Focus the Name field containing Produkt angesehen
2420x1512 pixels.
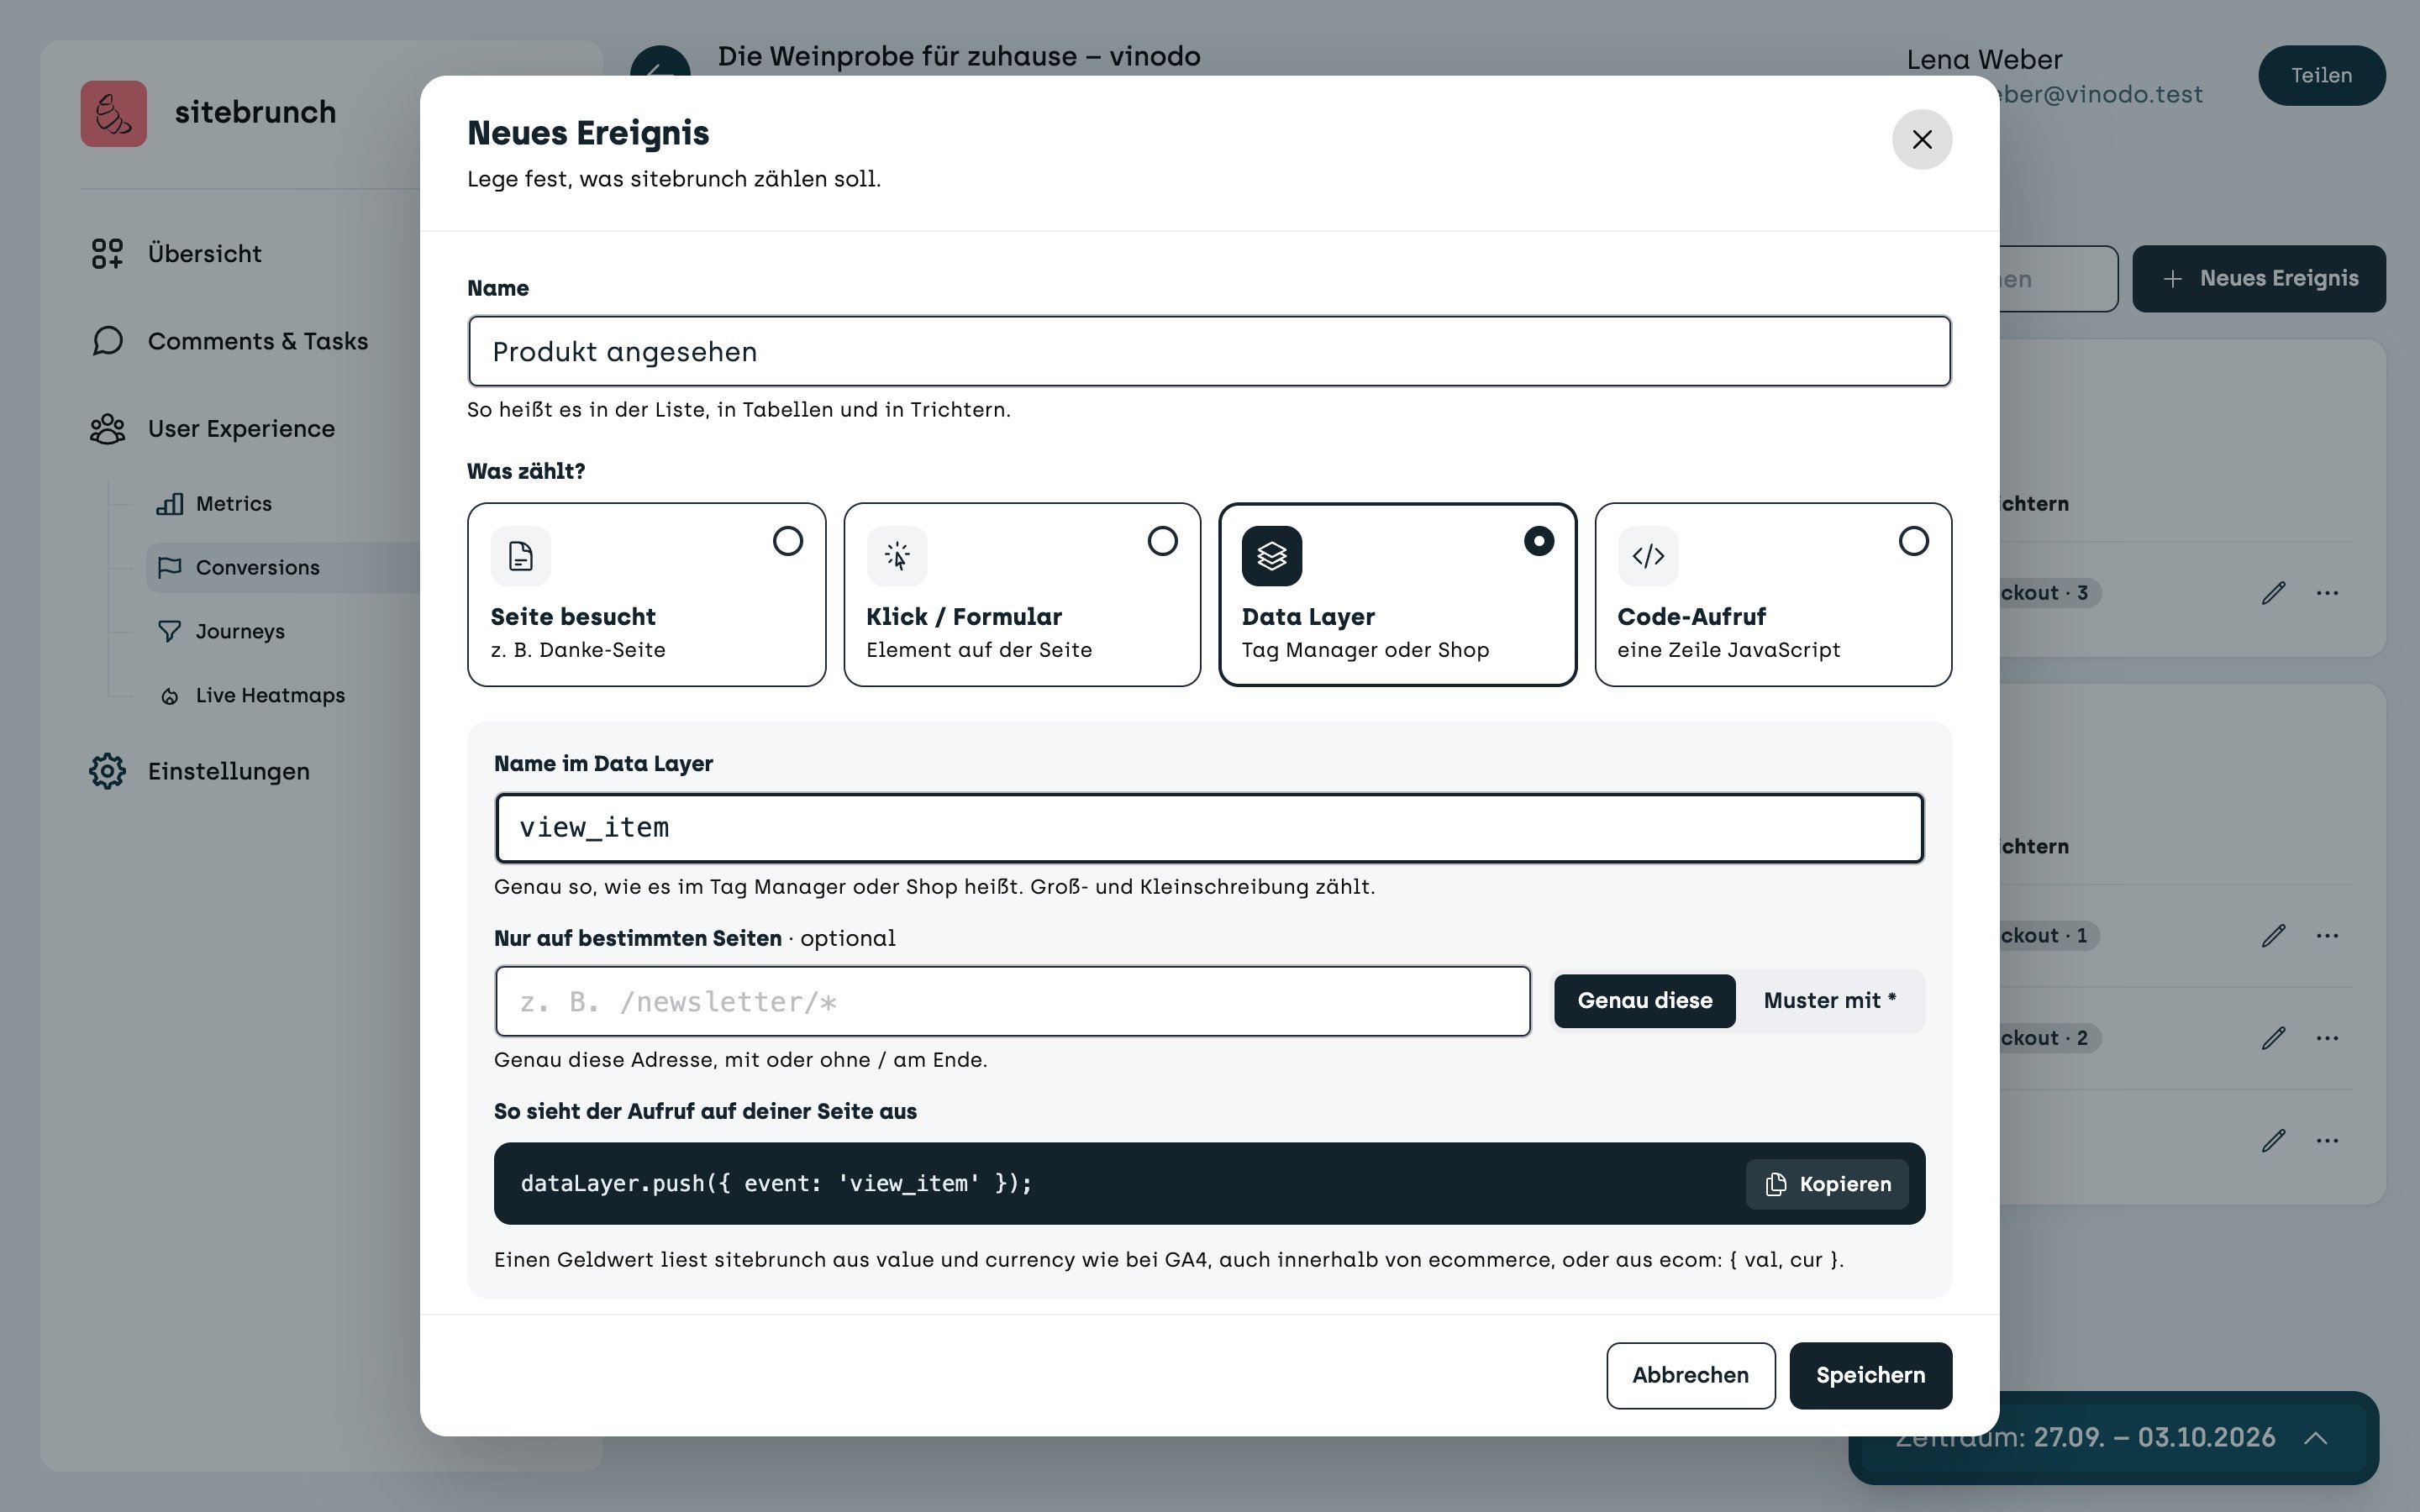[x=1209, y=352]
